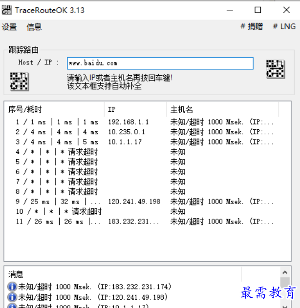Open the # LNG language menu
Image resolution: width=300 pixels, height=308 pixels.
284,26
